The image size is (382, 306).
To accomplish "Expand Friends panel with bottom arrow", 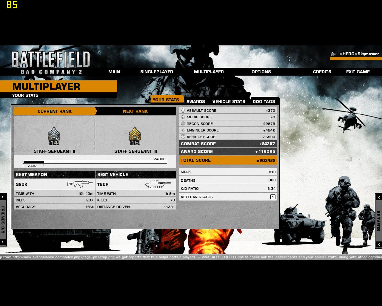I will [3, 242].
